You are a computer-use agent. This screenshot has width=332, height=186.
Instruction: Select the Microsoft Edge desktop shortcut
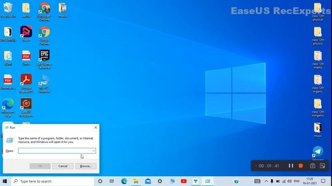[8, 107]
